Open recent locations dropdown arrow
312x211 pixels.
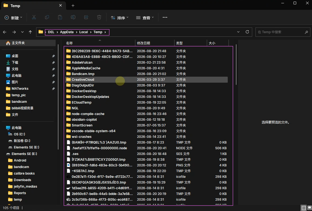point(22,32)
